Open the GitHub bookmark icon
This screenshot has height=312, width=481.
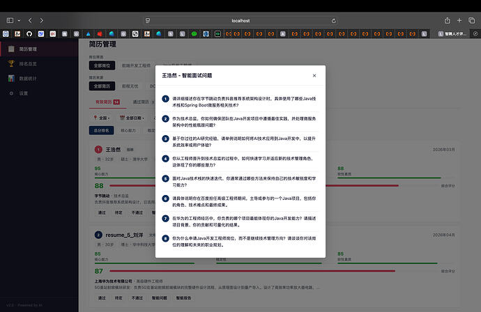29,33
